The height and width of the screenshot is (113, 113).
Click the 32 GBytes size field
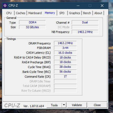tap(32, 27)
